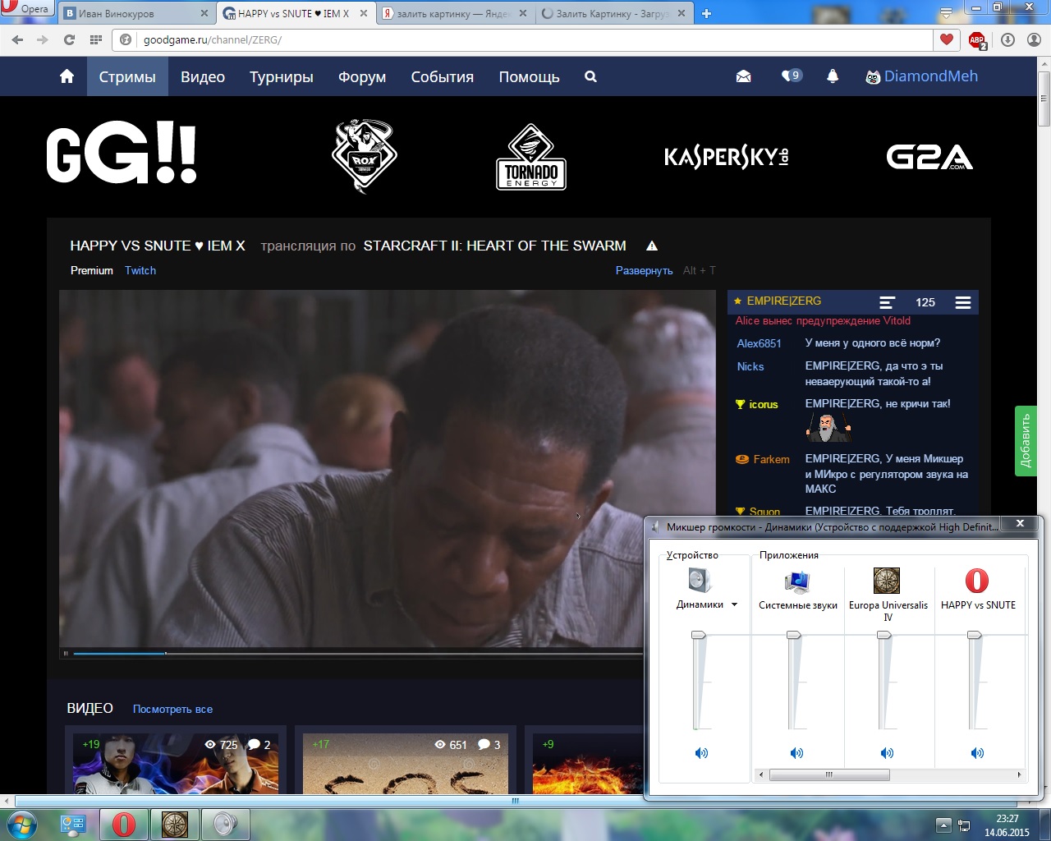The width and height of the screenshot is (1051, 841).
Task: Switch to the залить картинку Yandex tab
Action: [455, 13]
